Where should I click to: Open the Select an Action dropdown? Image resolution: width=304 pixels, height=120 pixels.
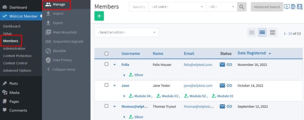tap(127, 32)
